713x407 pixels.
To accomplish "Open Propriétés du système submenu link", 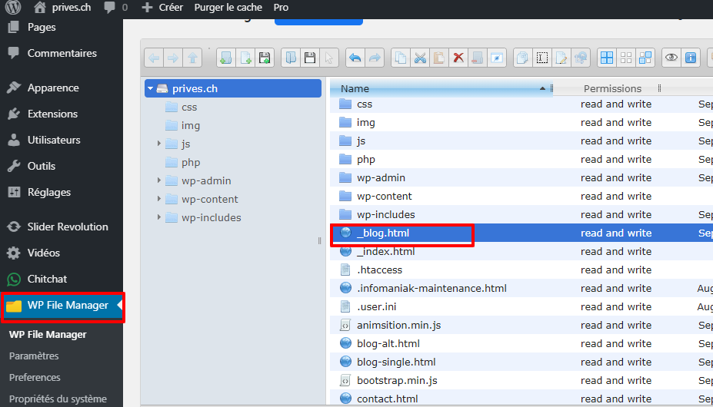I will 58,399.
